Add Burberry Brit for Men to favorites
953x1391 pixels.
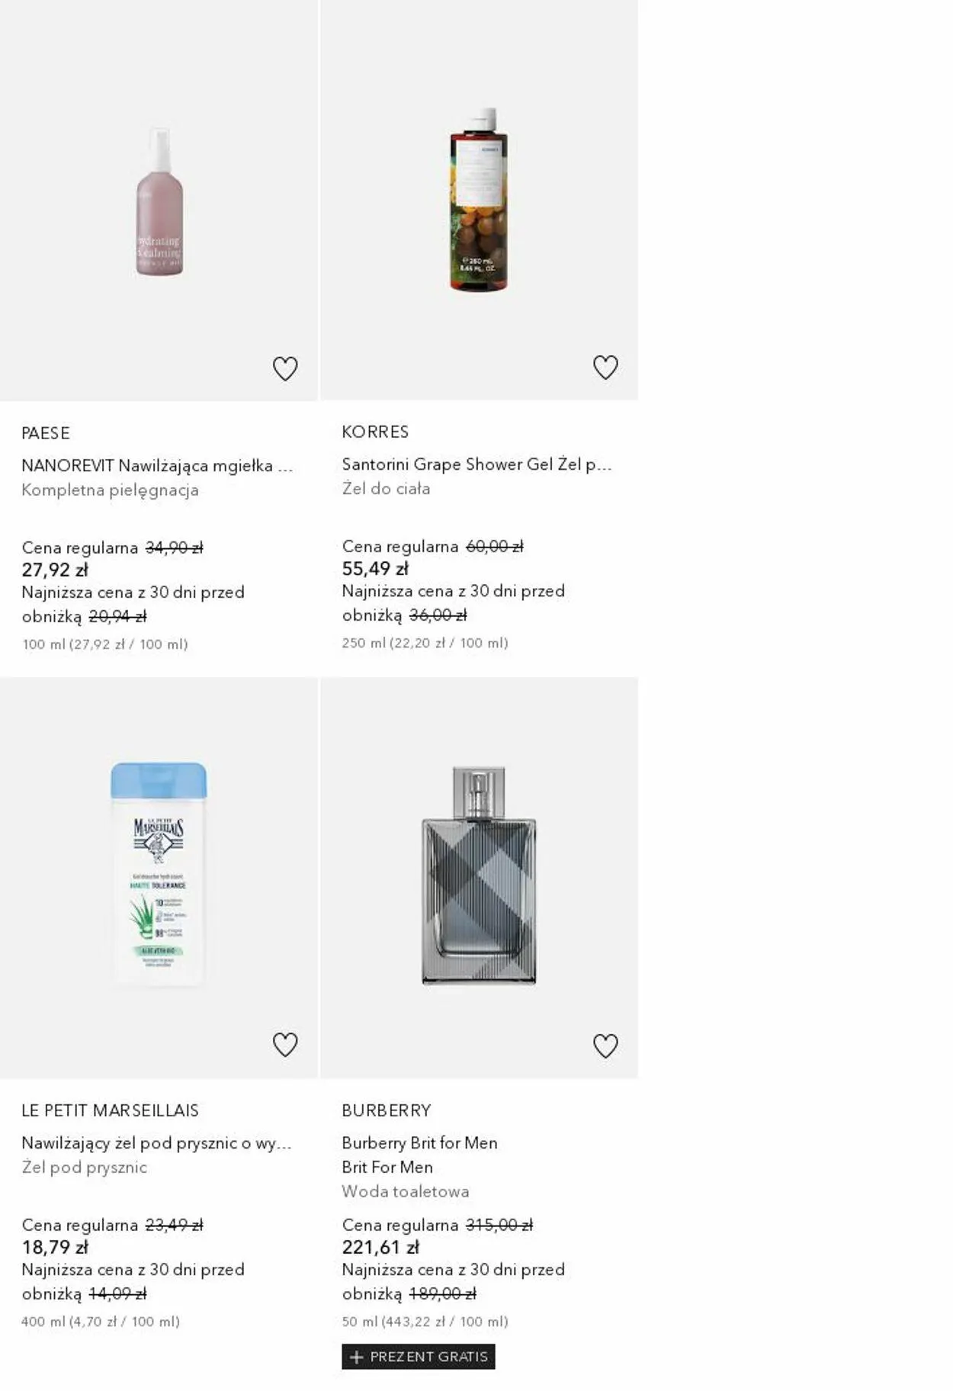pyautogui.click(x=605, y=1046)
